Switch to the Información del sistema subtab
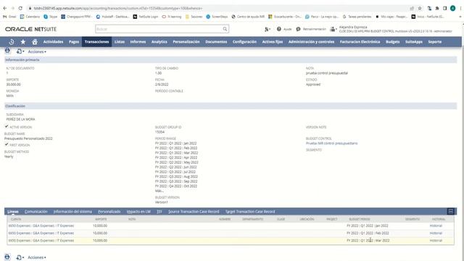464x261 pixels. point(72,212)
